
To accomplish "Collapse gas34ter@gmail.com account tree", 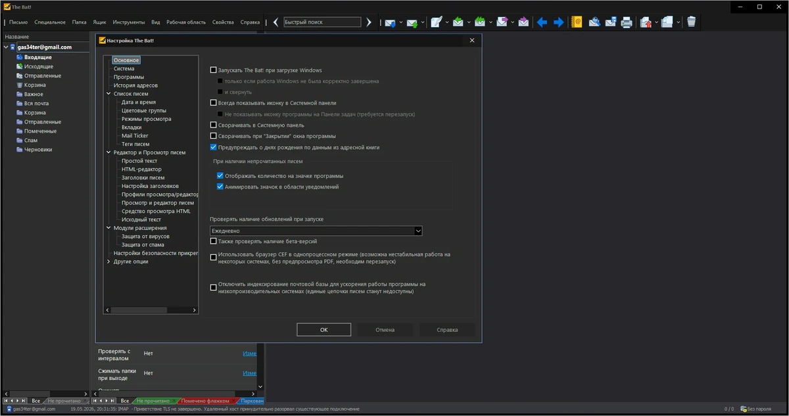I will pyautogui.click(x=6, y=47).
